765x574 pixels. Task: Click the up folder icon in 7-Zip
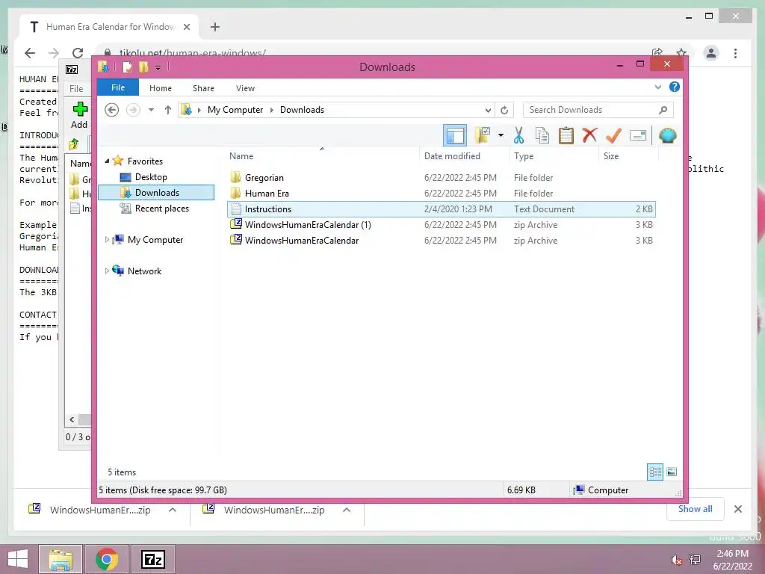74,144
